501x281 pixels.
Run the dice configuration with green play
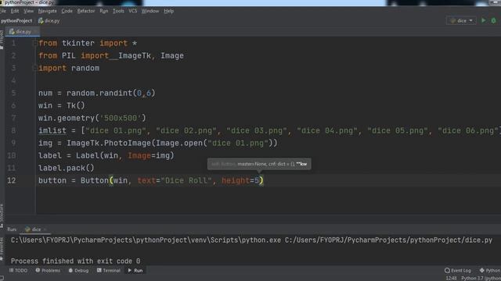484,21
